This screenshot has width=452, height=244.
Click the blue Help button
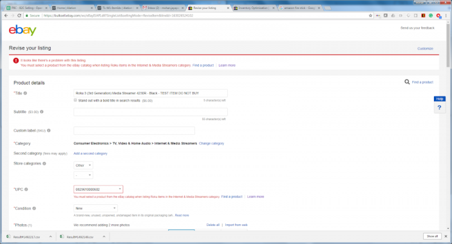coord(439,99)
